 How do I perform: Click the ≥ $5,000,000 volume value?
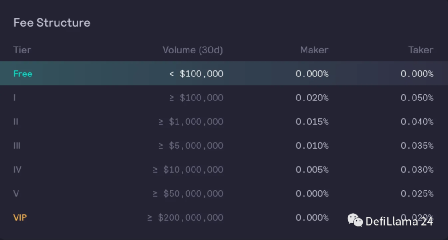[x=191, y=146]
